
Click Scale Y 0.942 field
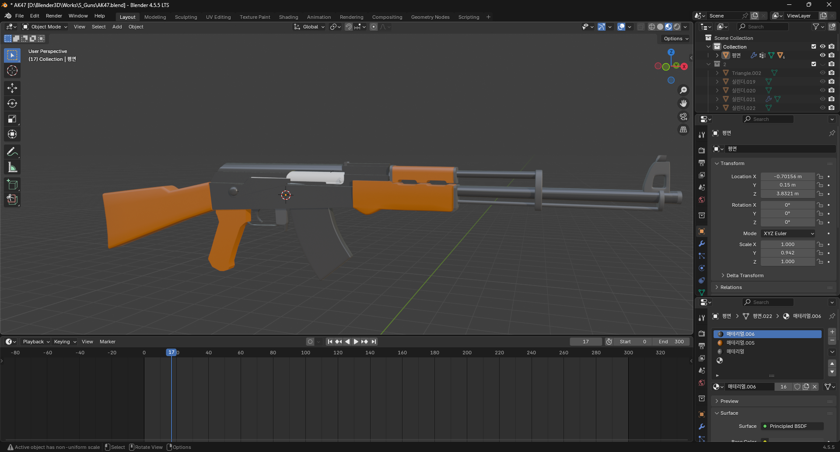pyautogui.click(x=787, y=253)
